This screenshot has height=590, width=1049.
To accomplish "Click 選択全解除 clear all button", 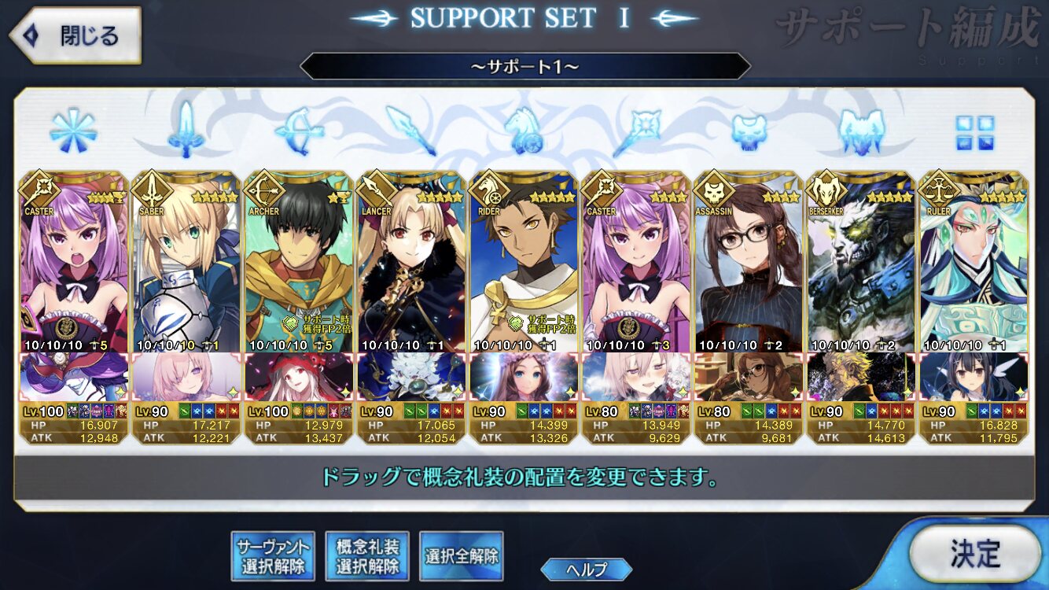I will [462, 555].
